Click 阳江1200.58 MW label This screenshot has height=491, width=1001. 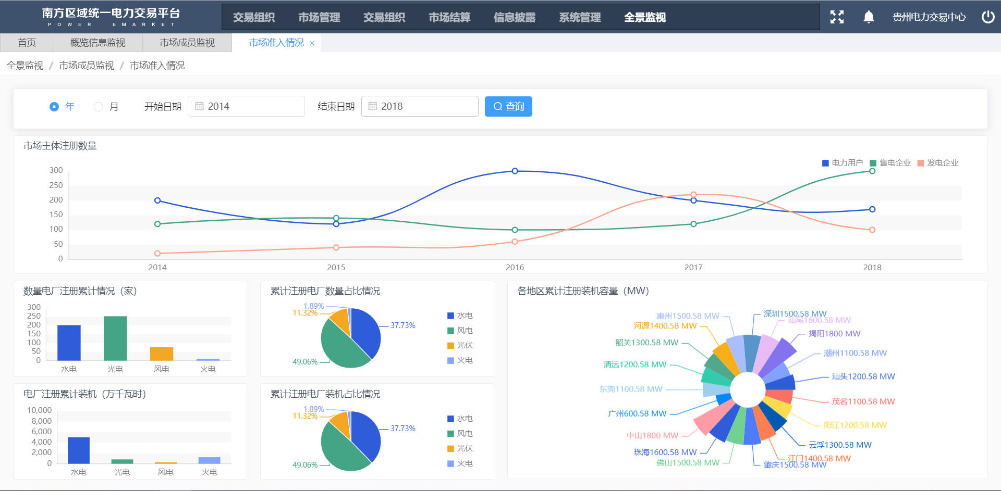(855, 425)
